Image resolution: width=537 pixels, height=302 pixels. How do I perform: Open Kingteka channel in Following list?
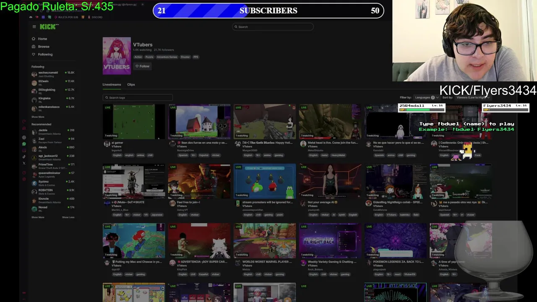[53, 99]
